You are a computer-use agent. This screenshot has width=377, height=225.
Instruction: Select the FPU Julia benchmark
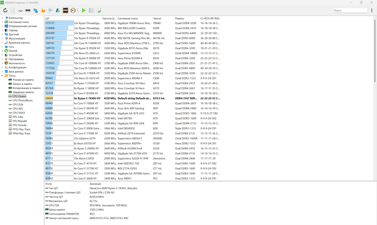18,117
